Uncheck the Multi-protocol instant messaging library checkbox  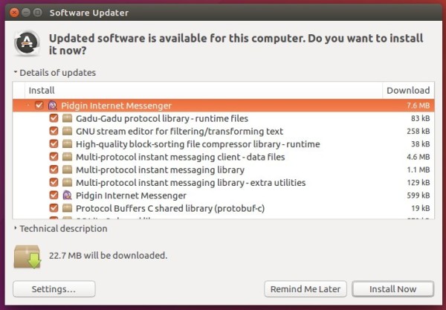tap(54, 169)
